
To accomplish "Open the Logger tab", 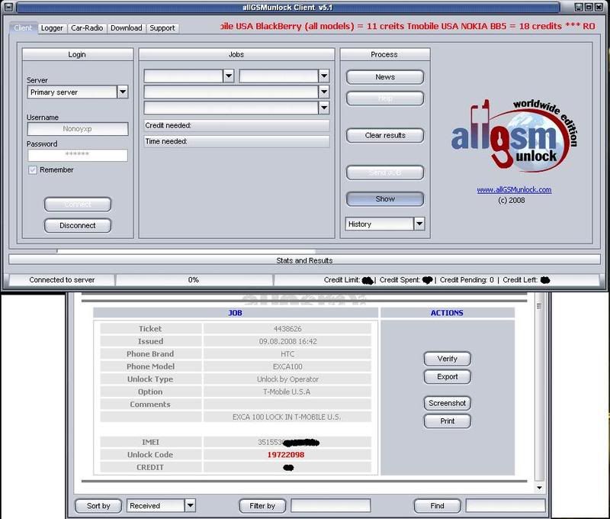I will point(52,28).
